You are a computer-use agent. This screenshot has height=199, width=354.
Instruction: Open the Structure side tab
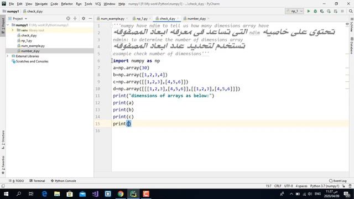[x=3, y=140]
